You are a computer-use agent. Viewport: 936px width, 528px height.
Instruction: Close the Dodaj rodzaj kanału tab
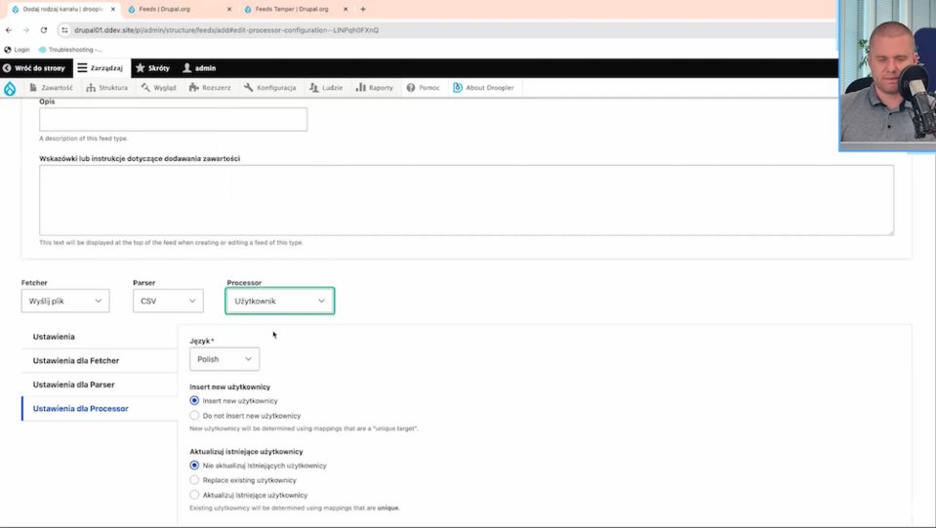(113, 9)
